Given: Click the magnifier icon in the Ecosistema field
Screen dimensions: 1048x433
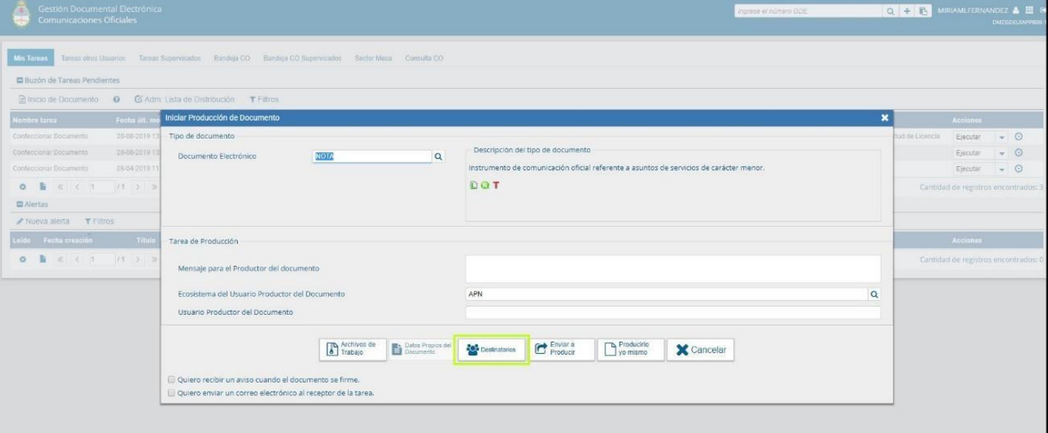Looking at the screenshot, I should coord(874,294).
